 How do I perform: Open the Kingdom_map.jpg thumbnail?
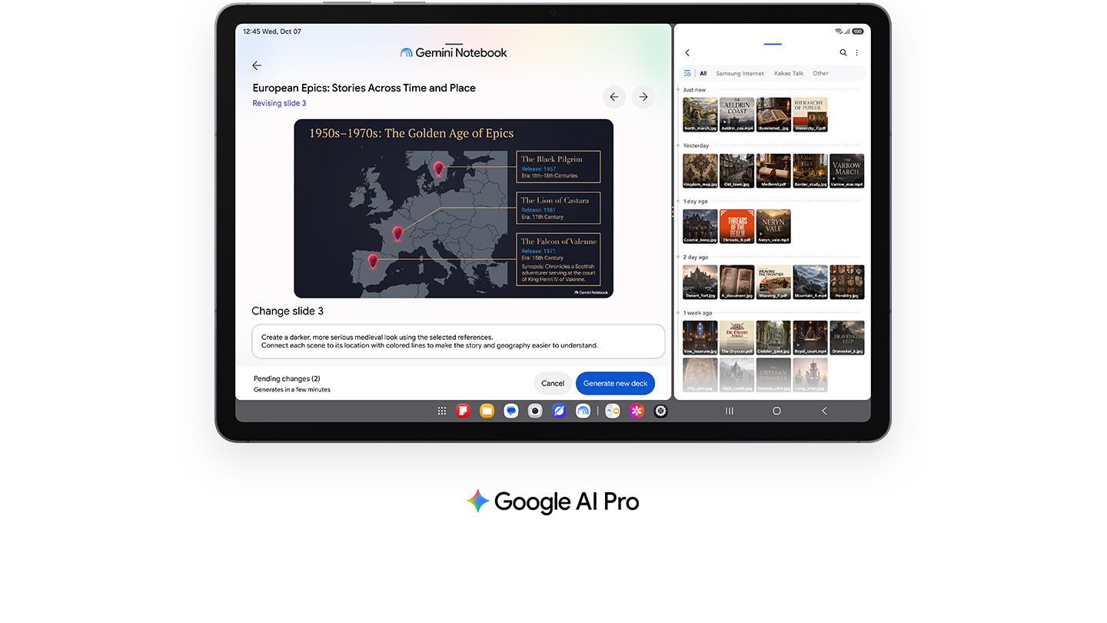[700, 171]
